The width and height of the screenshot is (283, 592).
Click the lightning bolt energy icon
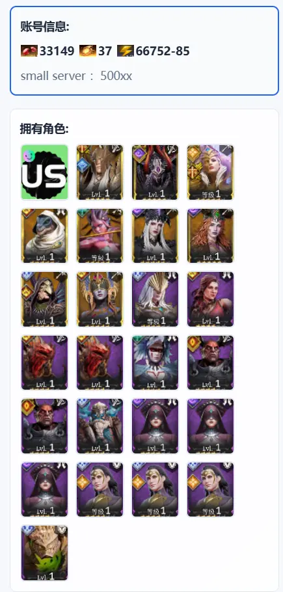click(126, 51)
